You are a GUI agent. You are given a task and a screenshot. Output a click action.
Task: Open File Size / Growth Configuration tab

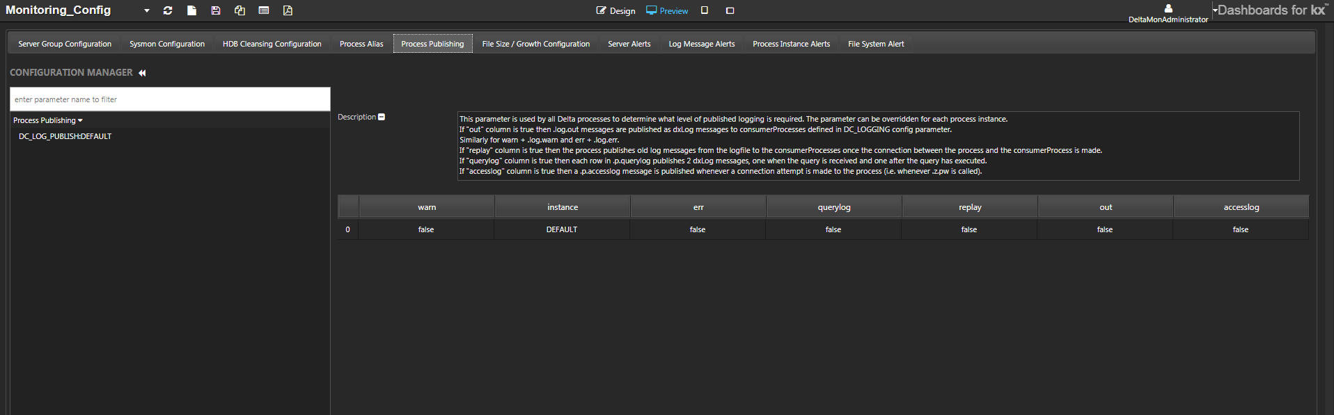coord(536,44)
